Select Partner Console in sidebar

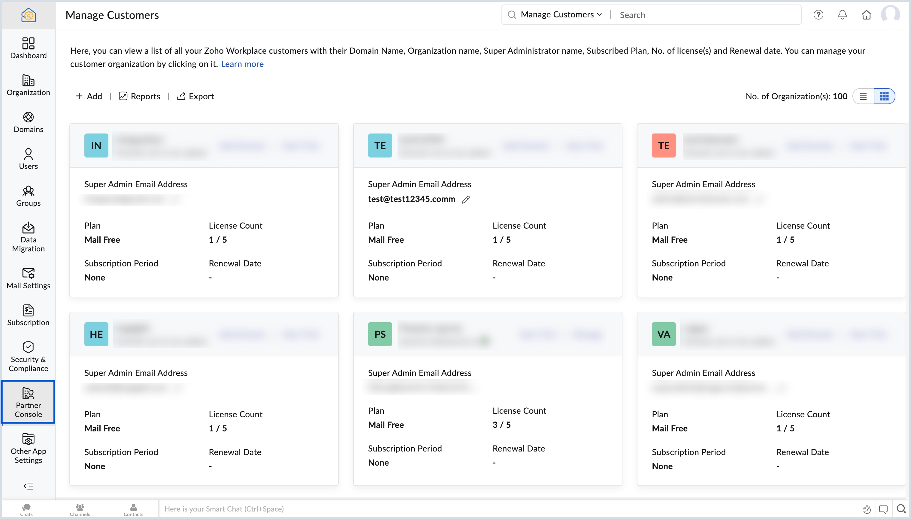point(28,402)
